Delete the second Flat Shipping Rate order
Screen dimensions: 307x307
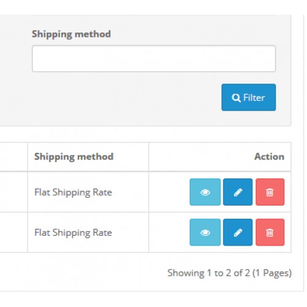(270, 232)
